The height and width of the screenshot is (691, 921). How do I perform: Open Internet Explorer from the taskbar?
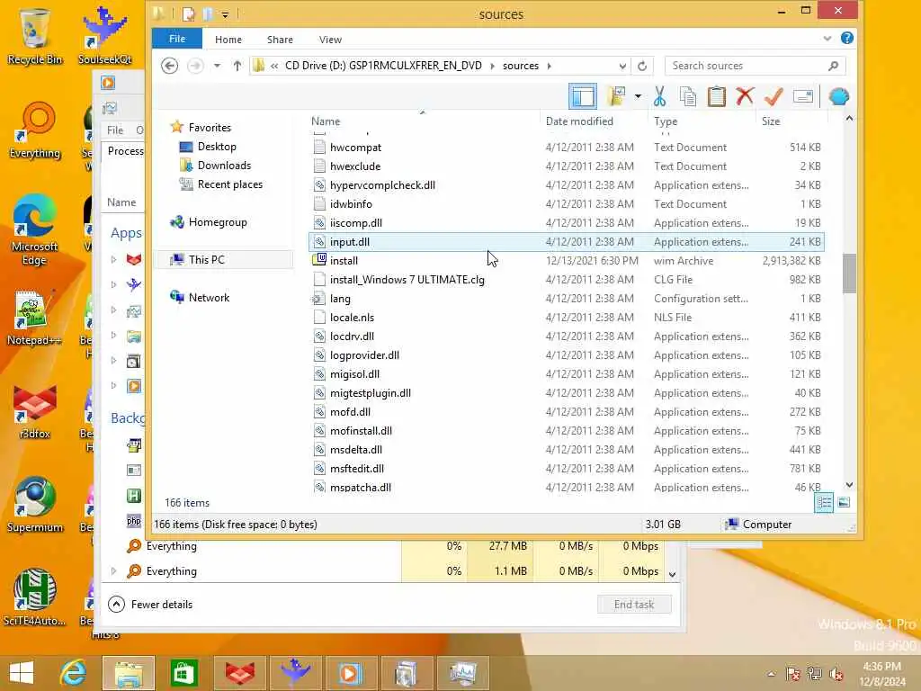pos(74,673)
